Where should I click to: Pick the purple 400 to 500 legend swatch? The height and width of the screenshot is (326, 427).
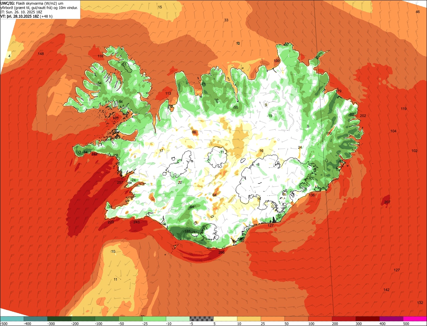(x=391, y=319)
